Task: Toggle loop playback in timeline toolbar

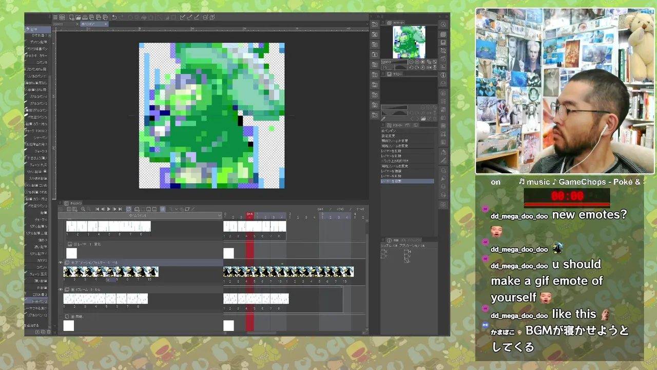Action: 128,209
